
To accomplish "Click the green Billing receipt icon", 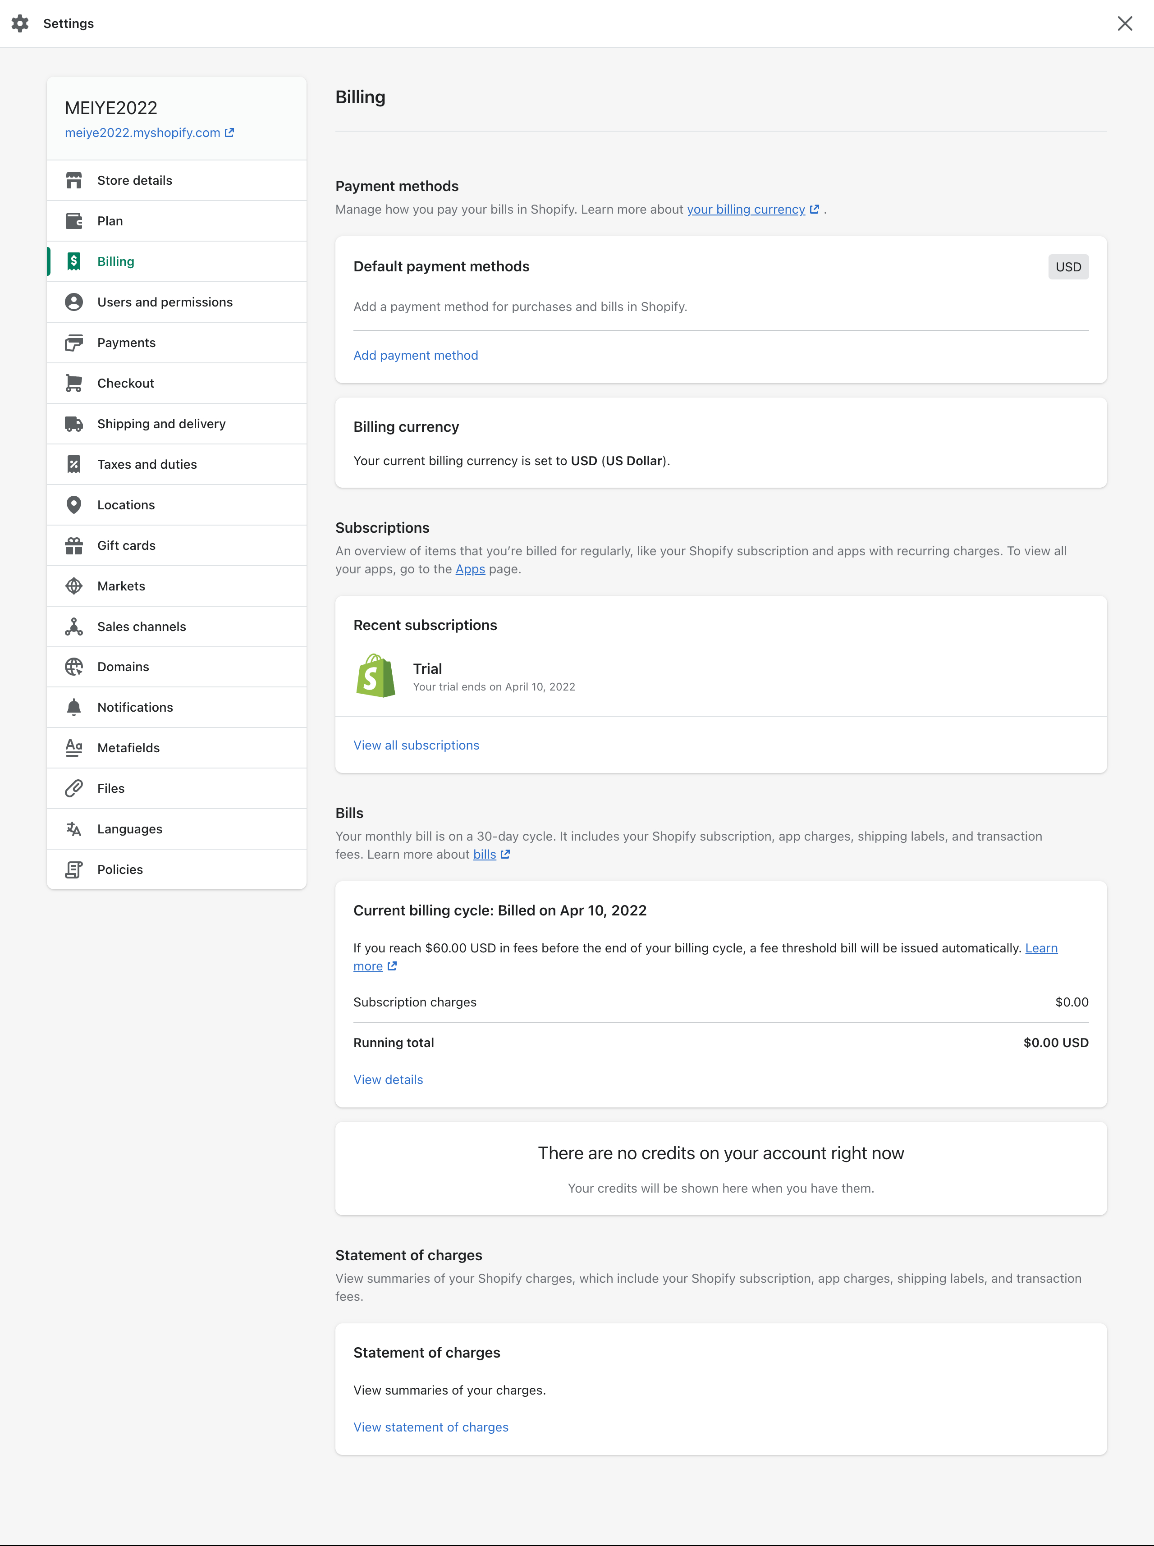I will (74, 261).
